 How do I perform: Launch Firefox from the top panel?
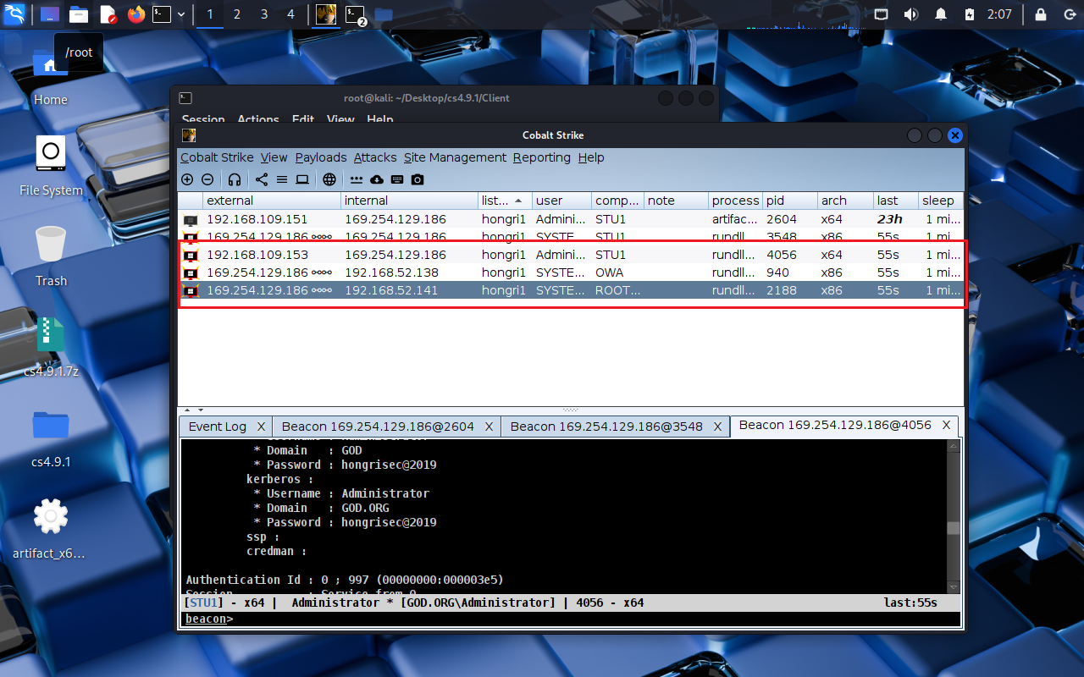tap(135, 14)
